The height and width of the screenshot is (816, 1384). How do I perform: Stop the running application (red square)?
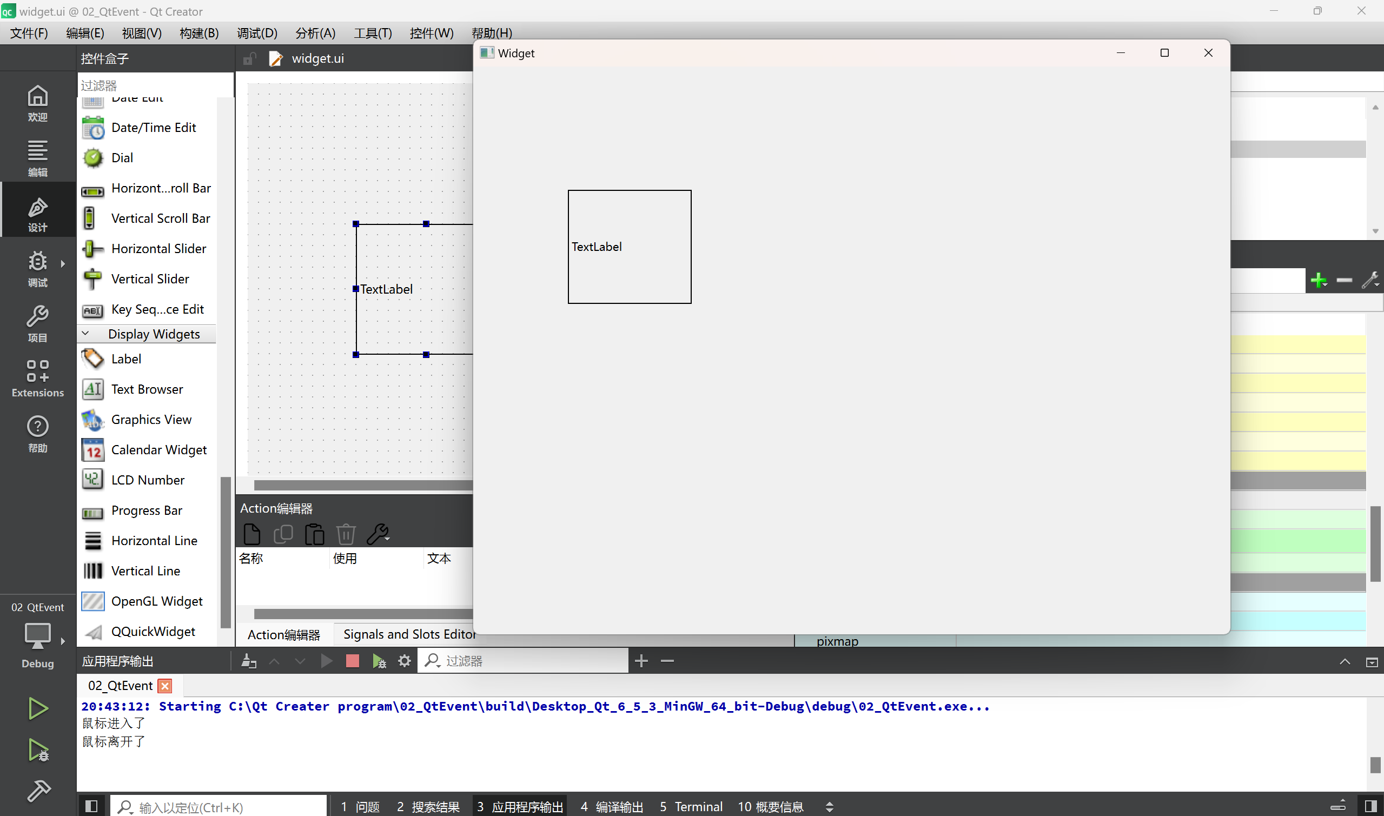tap(353, 660)
